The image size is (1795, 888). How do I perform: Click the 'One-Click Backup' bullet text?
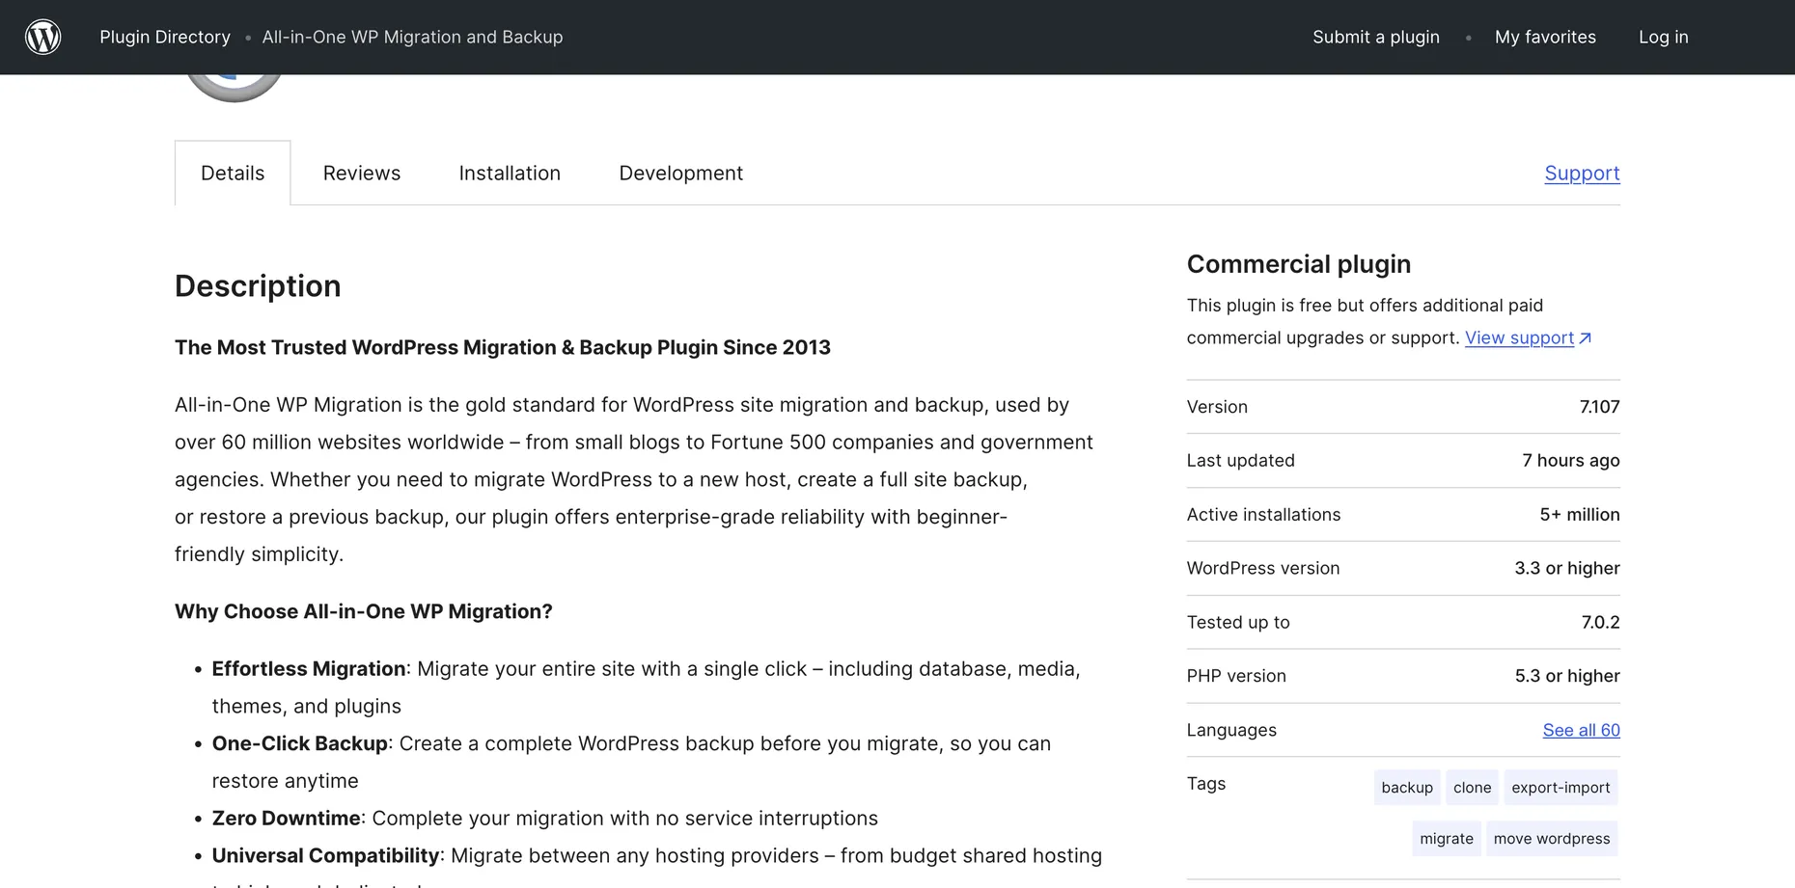pyautogui.click(x=300, y=743)
